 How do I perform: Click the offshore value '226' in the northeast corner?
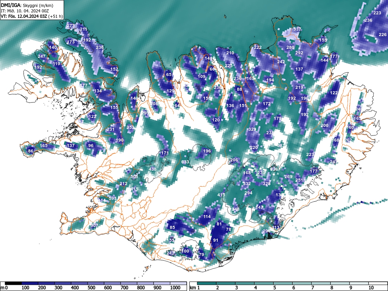coord(383,35)
